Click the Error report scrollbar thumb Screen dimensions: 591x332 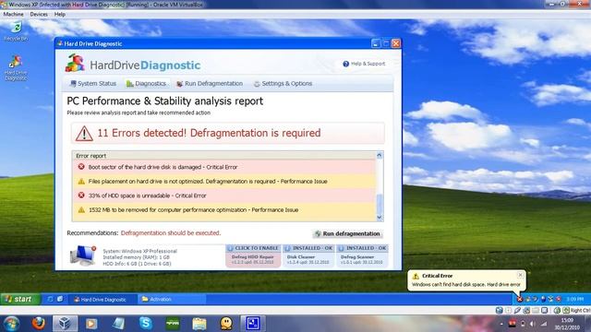point(380,204)
